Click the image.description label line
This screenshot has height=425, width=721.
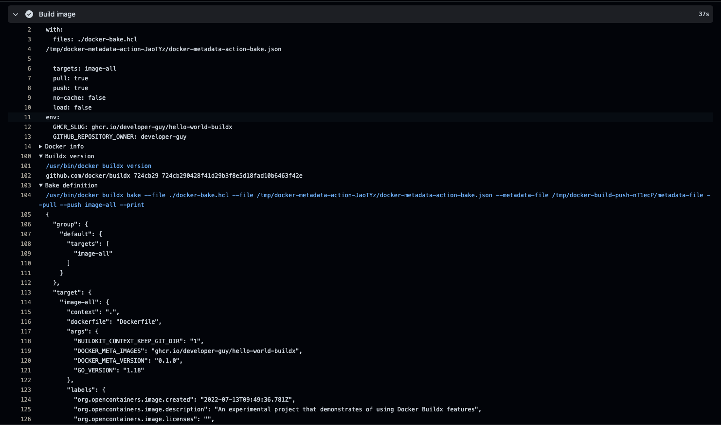(278, 409)
